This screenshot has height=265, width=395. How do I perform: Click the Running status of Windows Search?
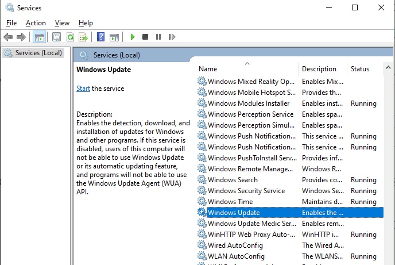click(x=363, y=180)
